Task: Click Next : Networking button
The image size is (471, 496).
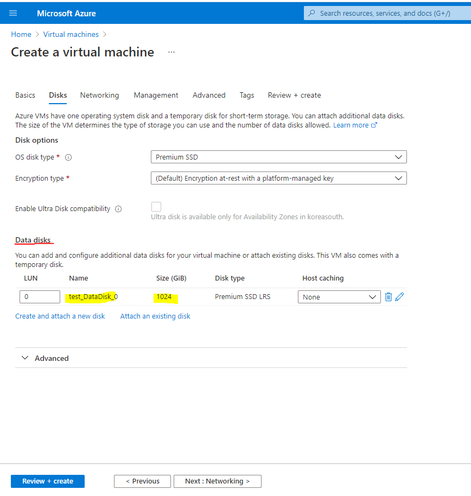Action: (x=218, y=481)
